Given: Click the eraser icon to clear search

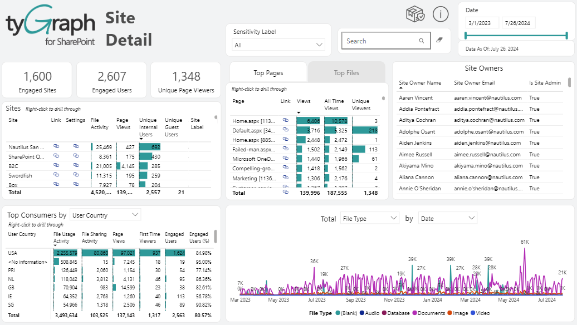Looking at the screenshot, I should coord(439,41).
